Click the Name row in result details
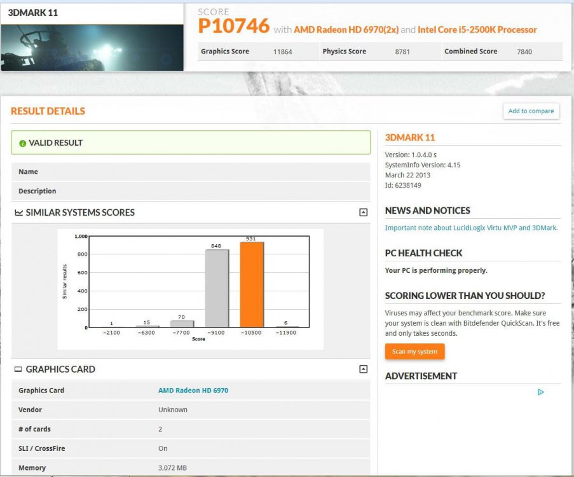This screenshot has height=477, width=574. (x=191, y=172)
